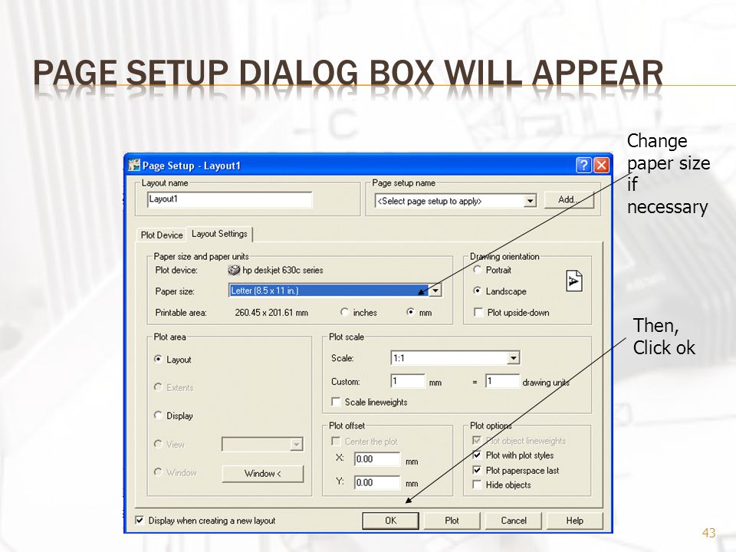Click the drawing units scale field
This screenshot has width=736, height=552.
tap(503, 381)
